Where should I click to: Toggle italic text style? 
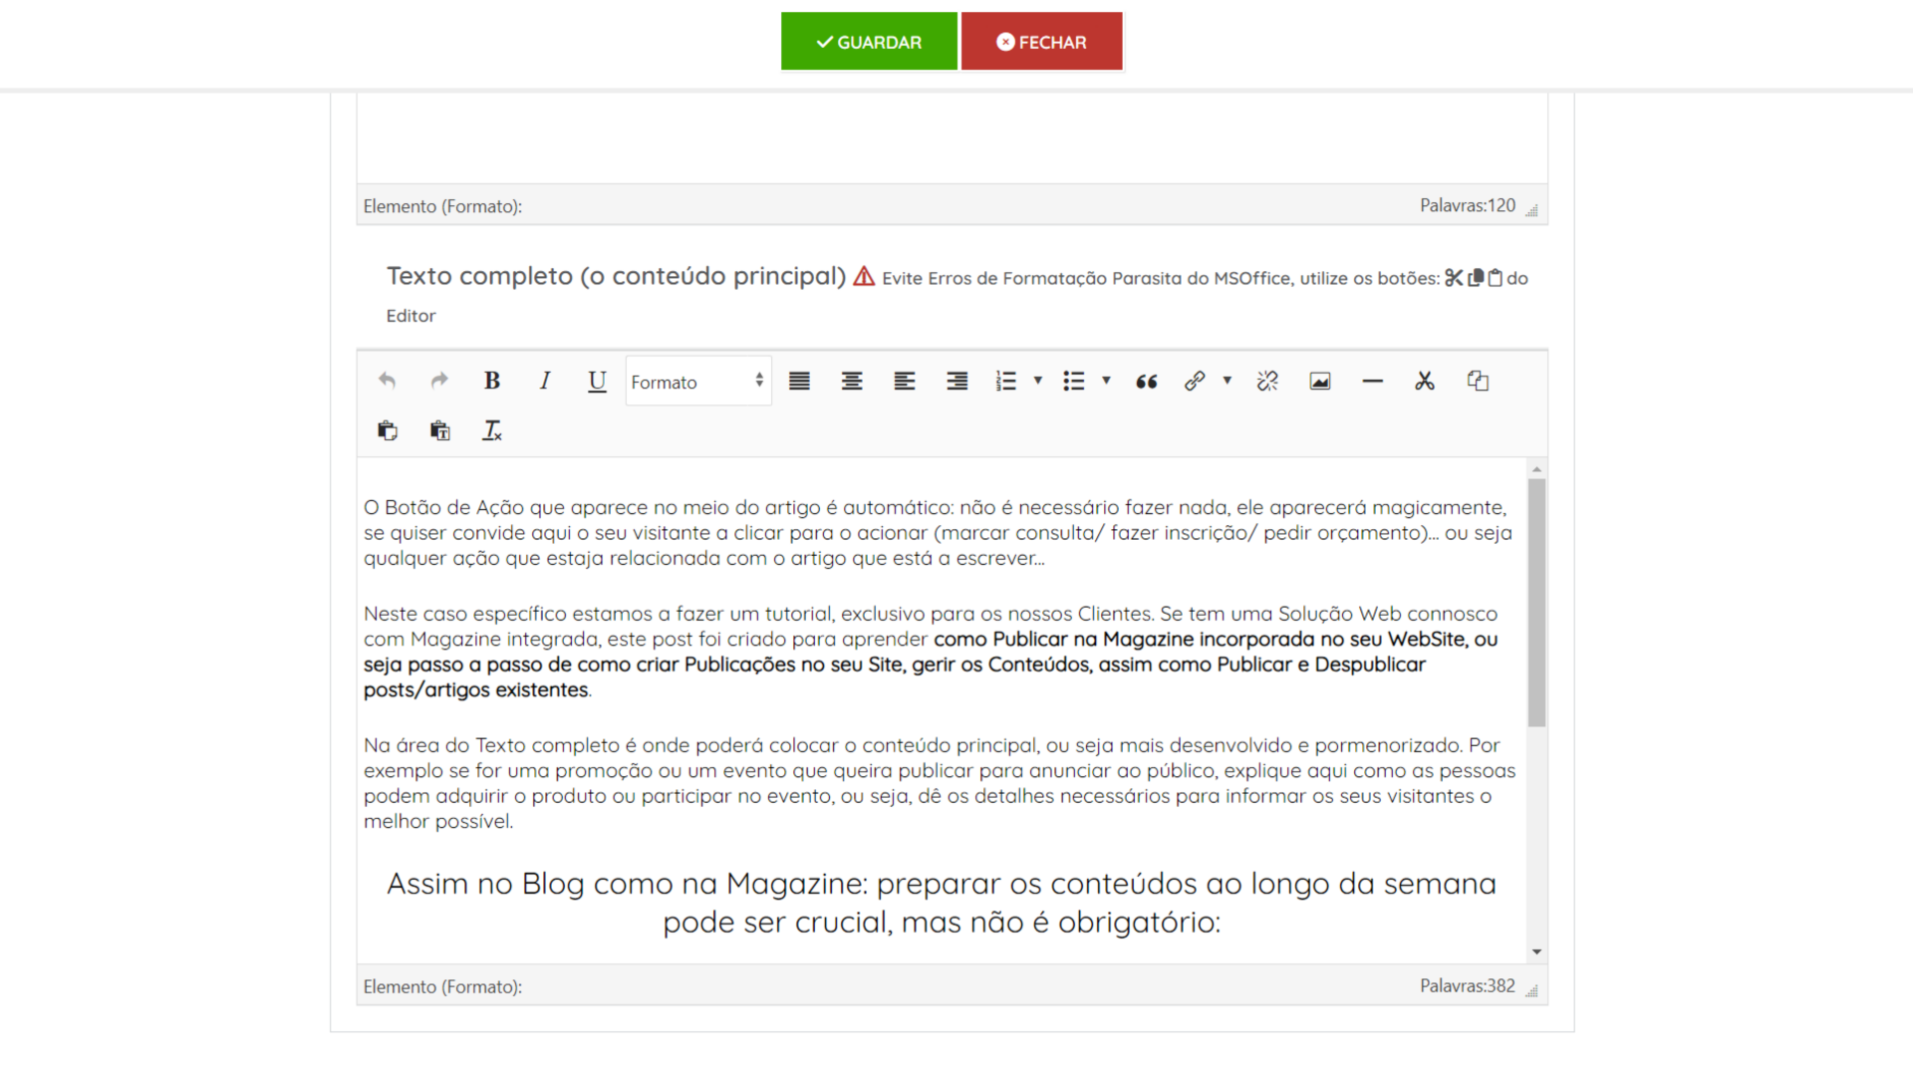tap(544, 381)
